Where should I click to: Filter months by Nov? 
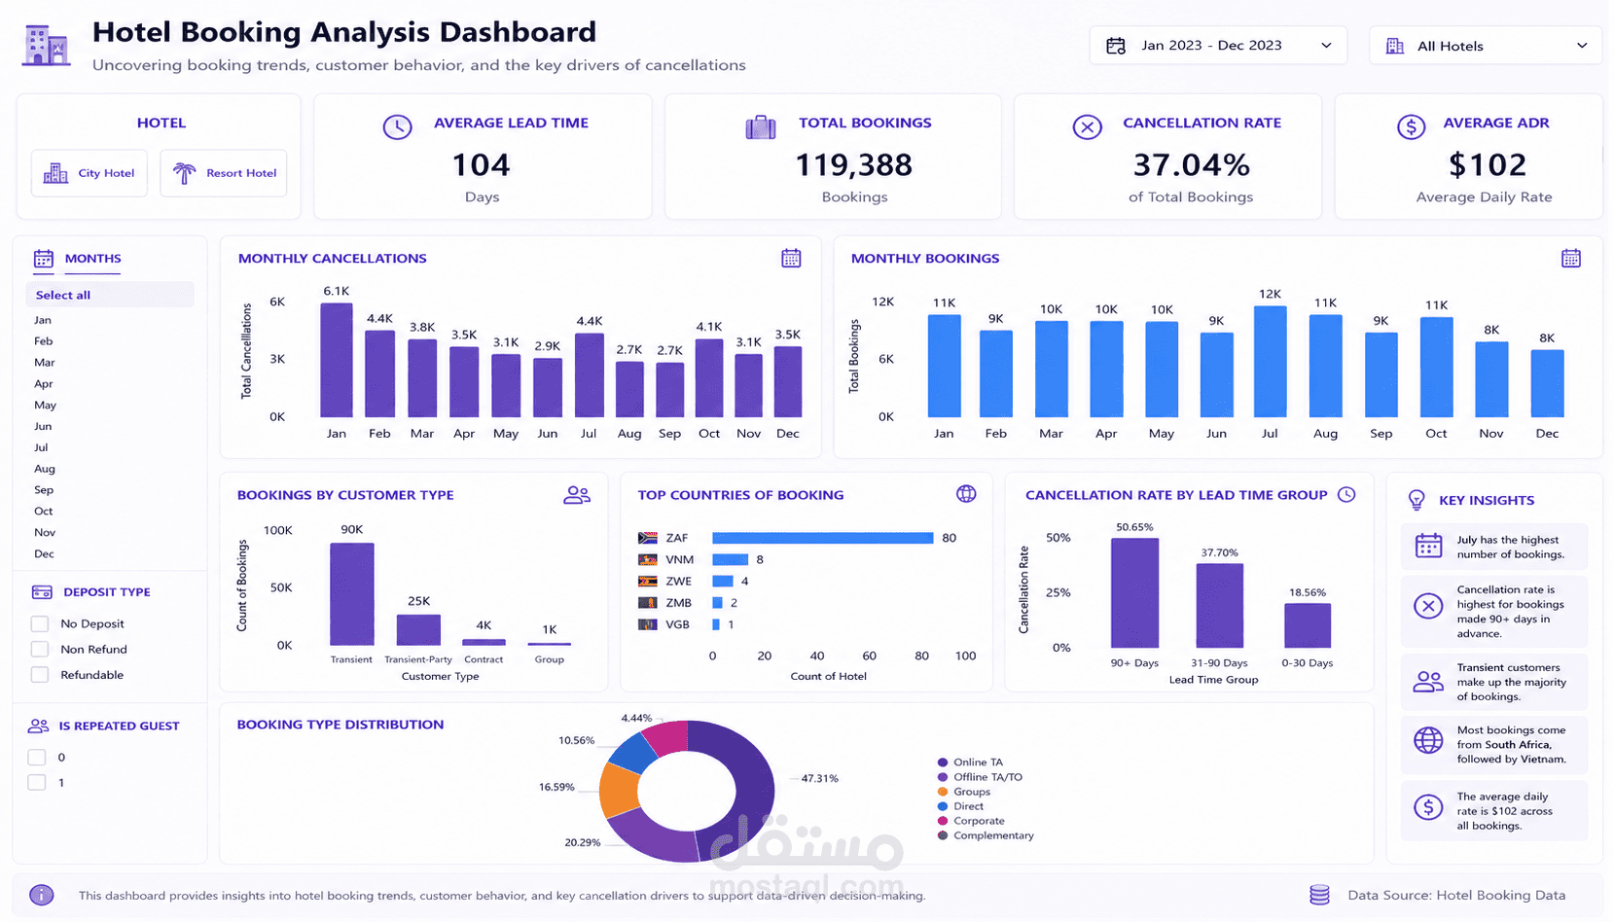[45, 532]
